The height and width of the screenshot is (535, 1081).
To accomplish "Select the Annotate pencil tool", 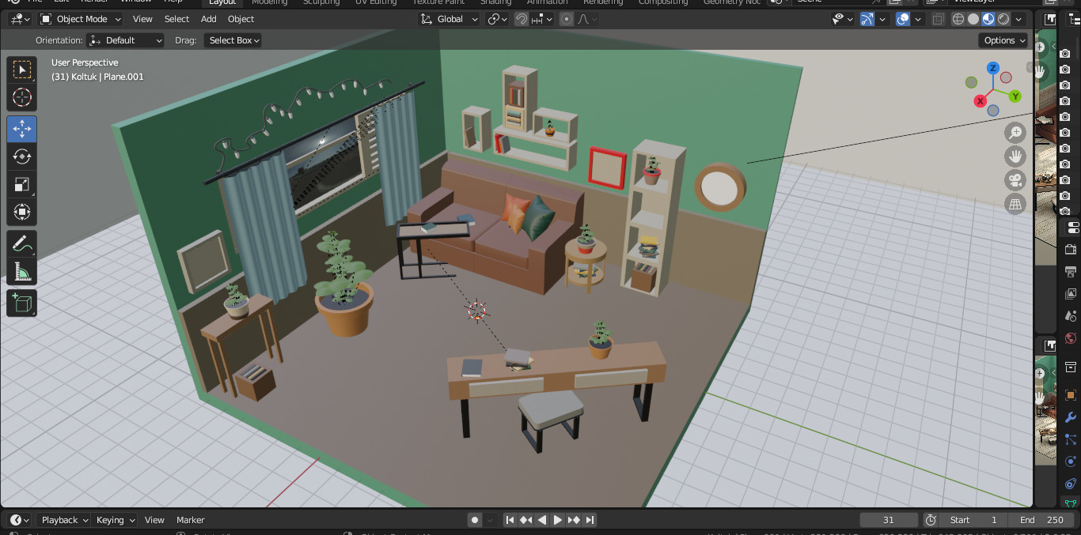I will [x=22, y=244].
